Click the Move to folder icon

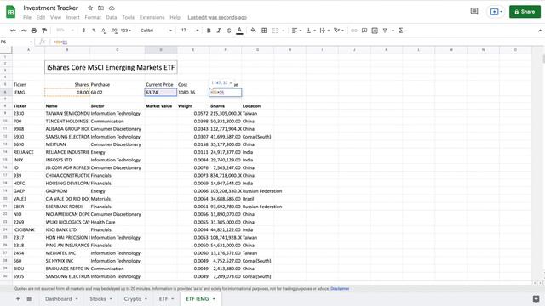(100, 8)
